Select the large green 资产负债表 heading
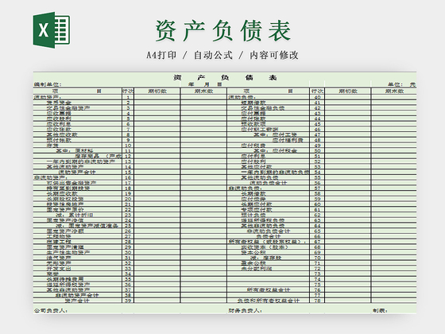 (222, 30)
